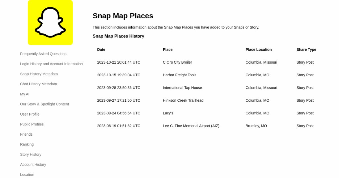Click the Hinkson Creek Trailhead entry
The image size is (339, 178).
pyautogui.click(x=183, y=101)
